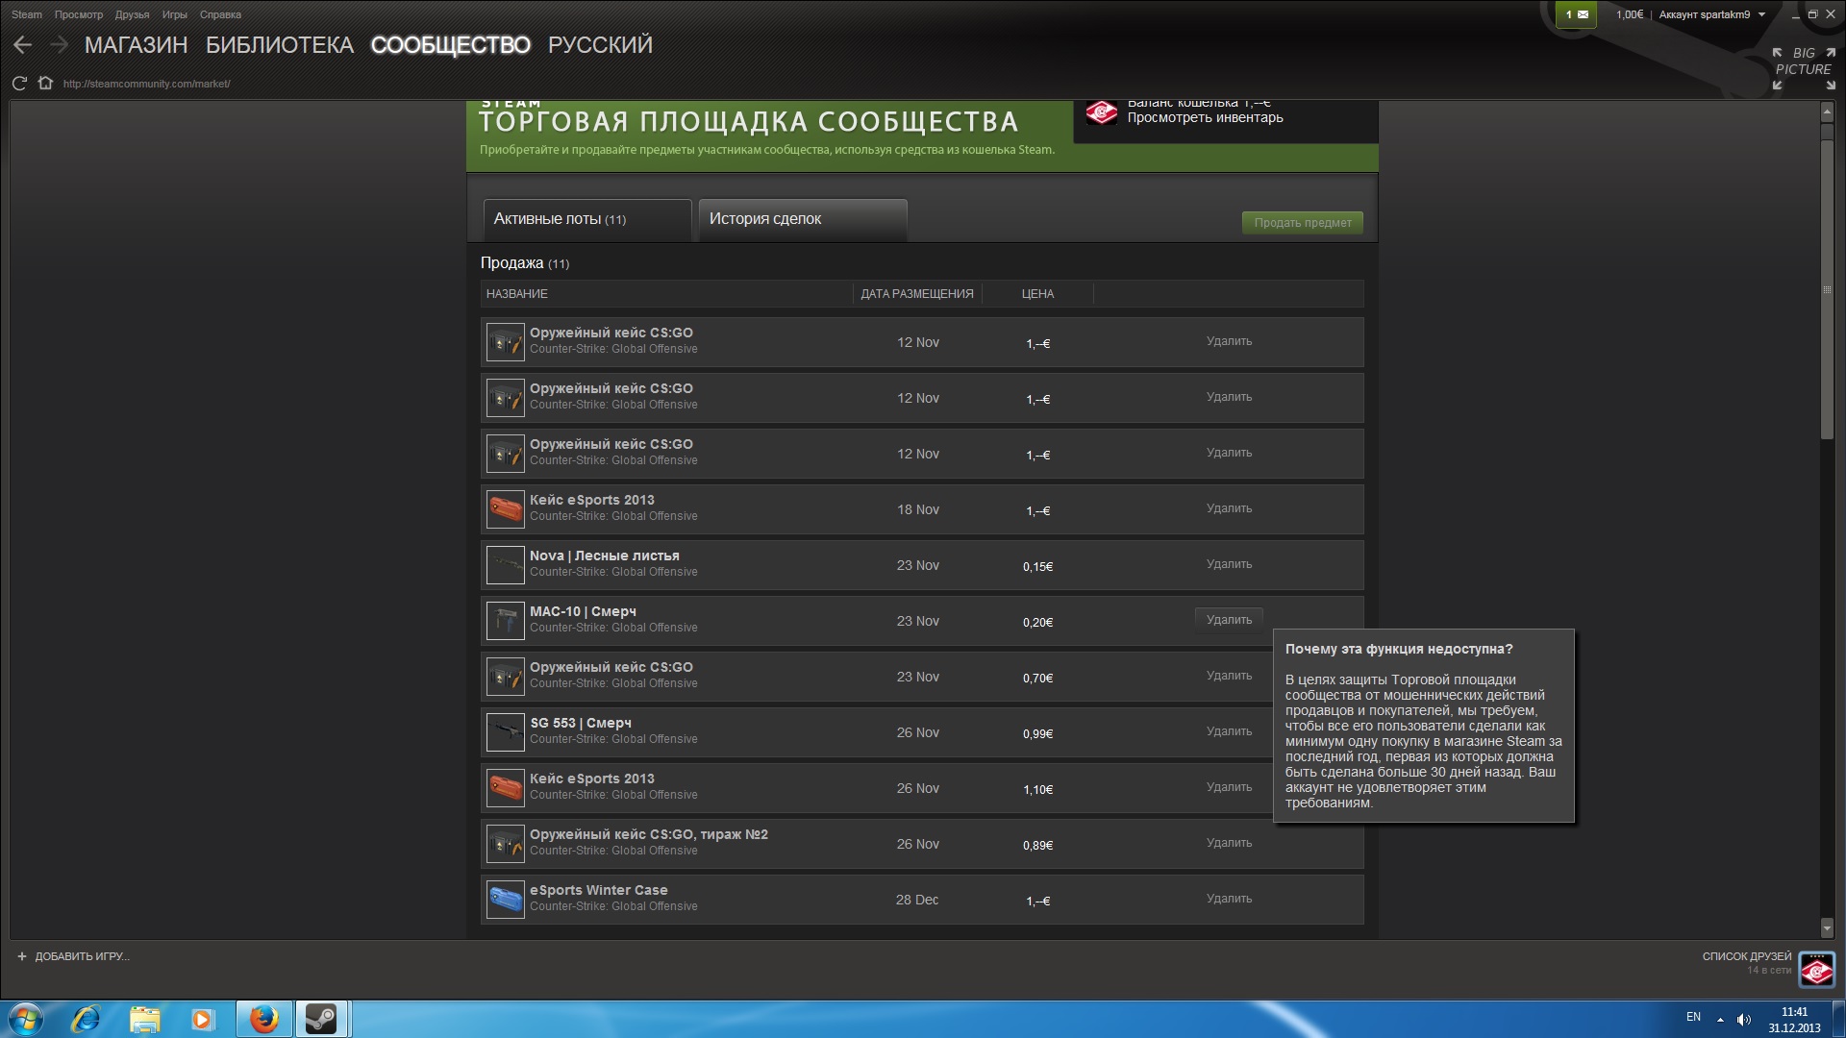1846x1038 pixels.
Task: Open Nova Лесные листья item thumbnail
Action: (505, 565)
